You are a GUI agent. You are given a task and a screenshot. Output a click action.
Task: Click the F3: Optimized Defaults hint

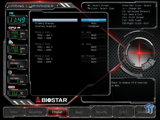pos(136,11)
